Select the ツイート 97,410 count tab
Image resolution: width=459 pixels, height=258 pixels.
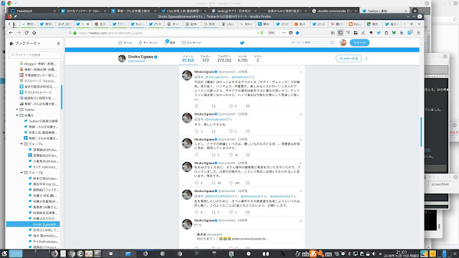pos(188,59)
